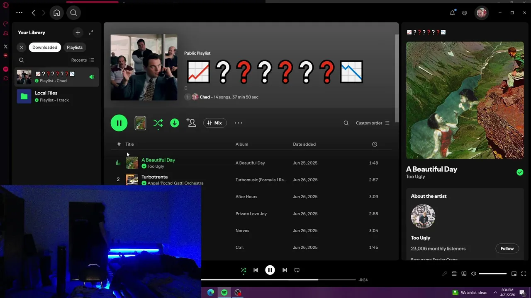The width and height of the screenshot is (531, 298).
Task: Sort by the Date added column header
Action: (304, 144)
